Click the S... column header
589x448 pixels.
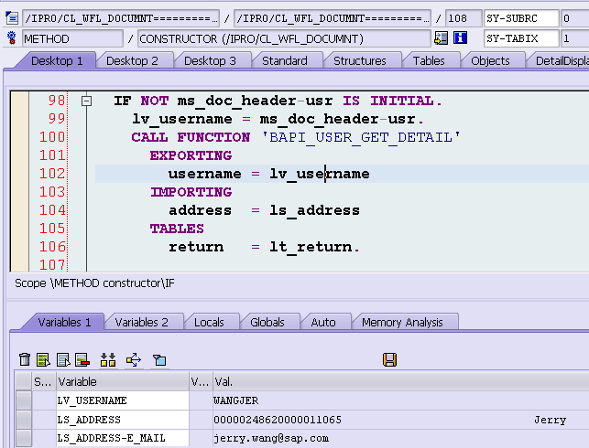coord(44,381)
